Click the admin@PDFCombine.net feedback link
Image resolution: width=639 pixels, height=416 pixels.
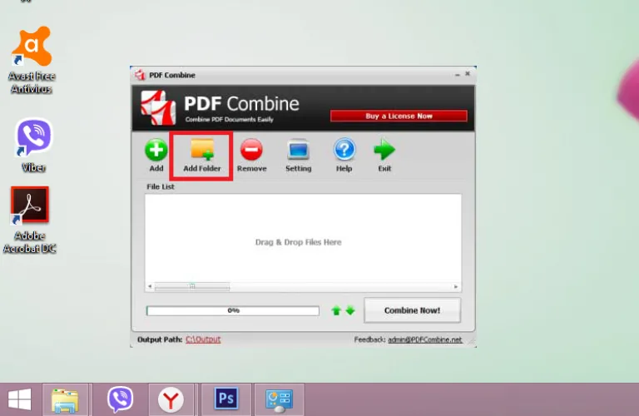click(424, 339)
